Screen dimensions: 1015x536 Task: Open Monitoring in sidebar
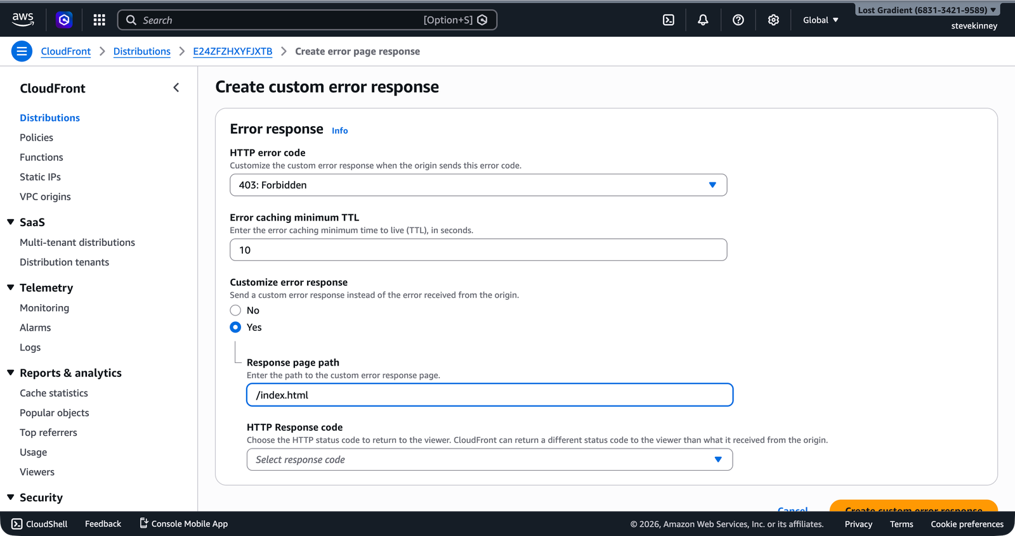[44, 308]
